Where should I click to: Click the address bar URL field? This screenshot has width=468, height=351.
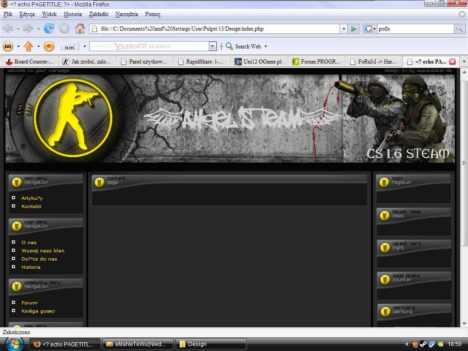click(215, 29)
